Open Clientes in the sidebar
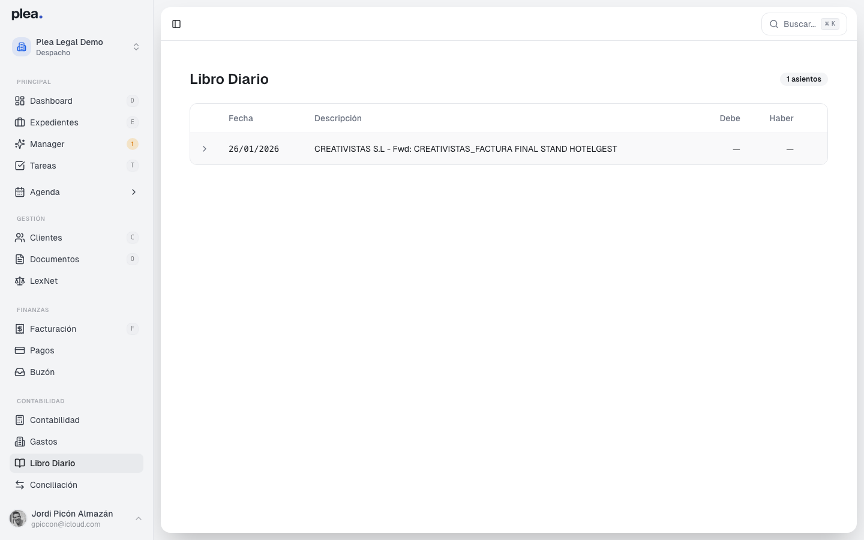 tap(77, 238)
